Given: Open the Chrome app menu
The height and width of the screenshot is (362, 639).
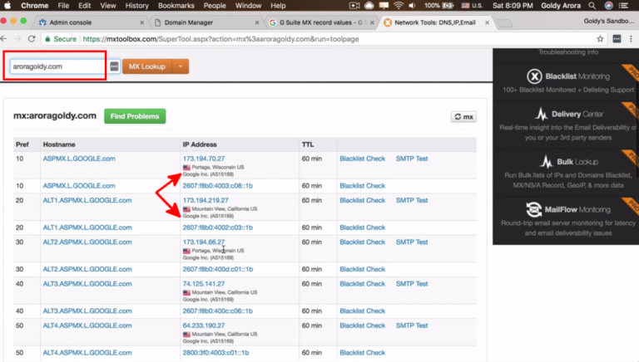Looking at the screenshot, I should (35, 6).
